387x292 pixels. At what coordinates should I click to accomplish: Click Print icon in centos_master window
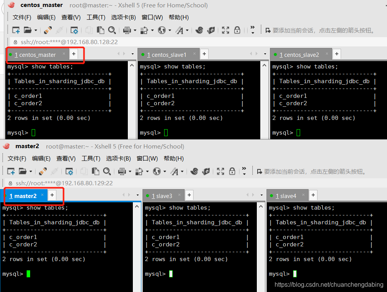(127, 30)
